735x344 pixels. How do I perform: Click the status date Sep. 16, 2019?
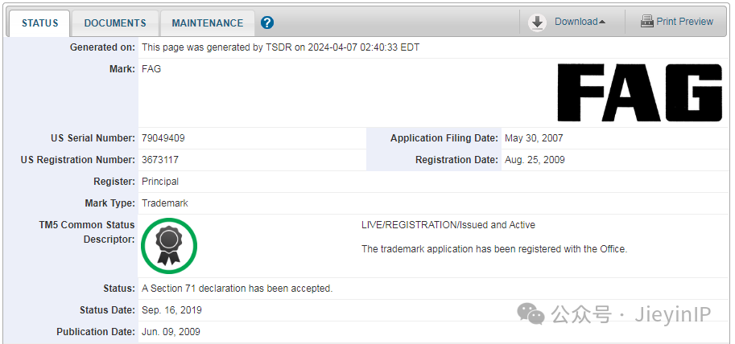tap(171, 310)
